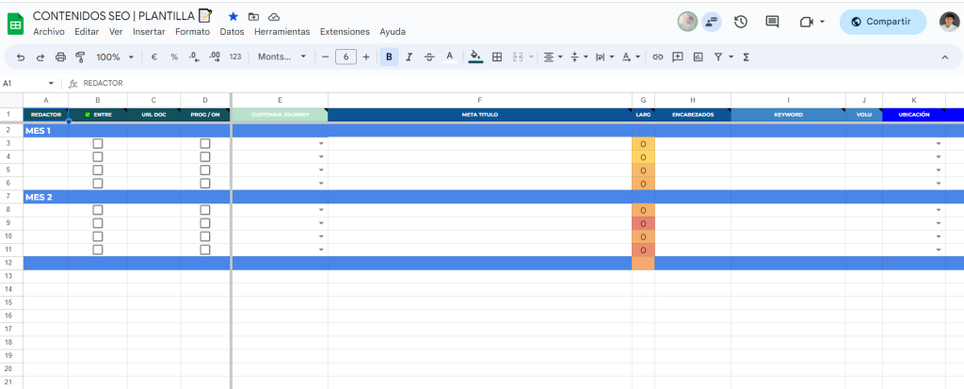Click the undo arrow in toolbar

pyautogui.click(x=21, y=57)
